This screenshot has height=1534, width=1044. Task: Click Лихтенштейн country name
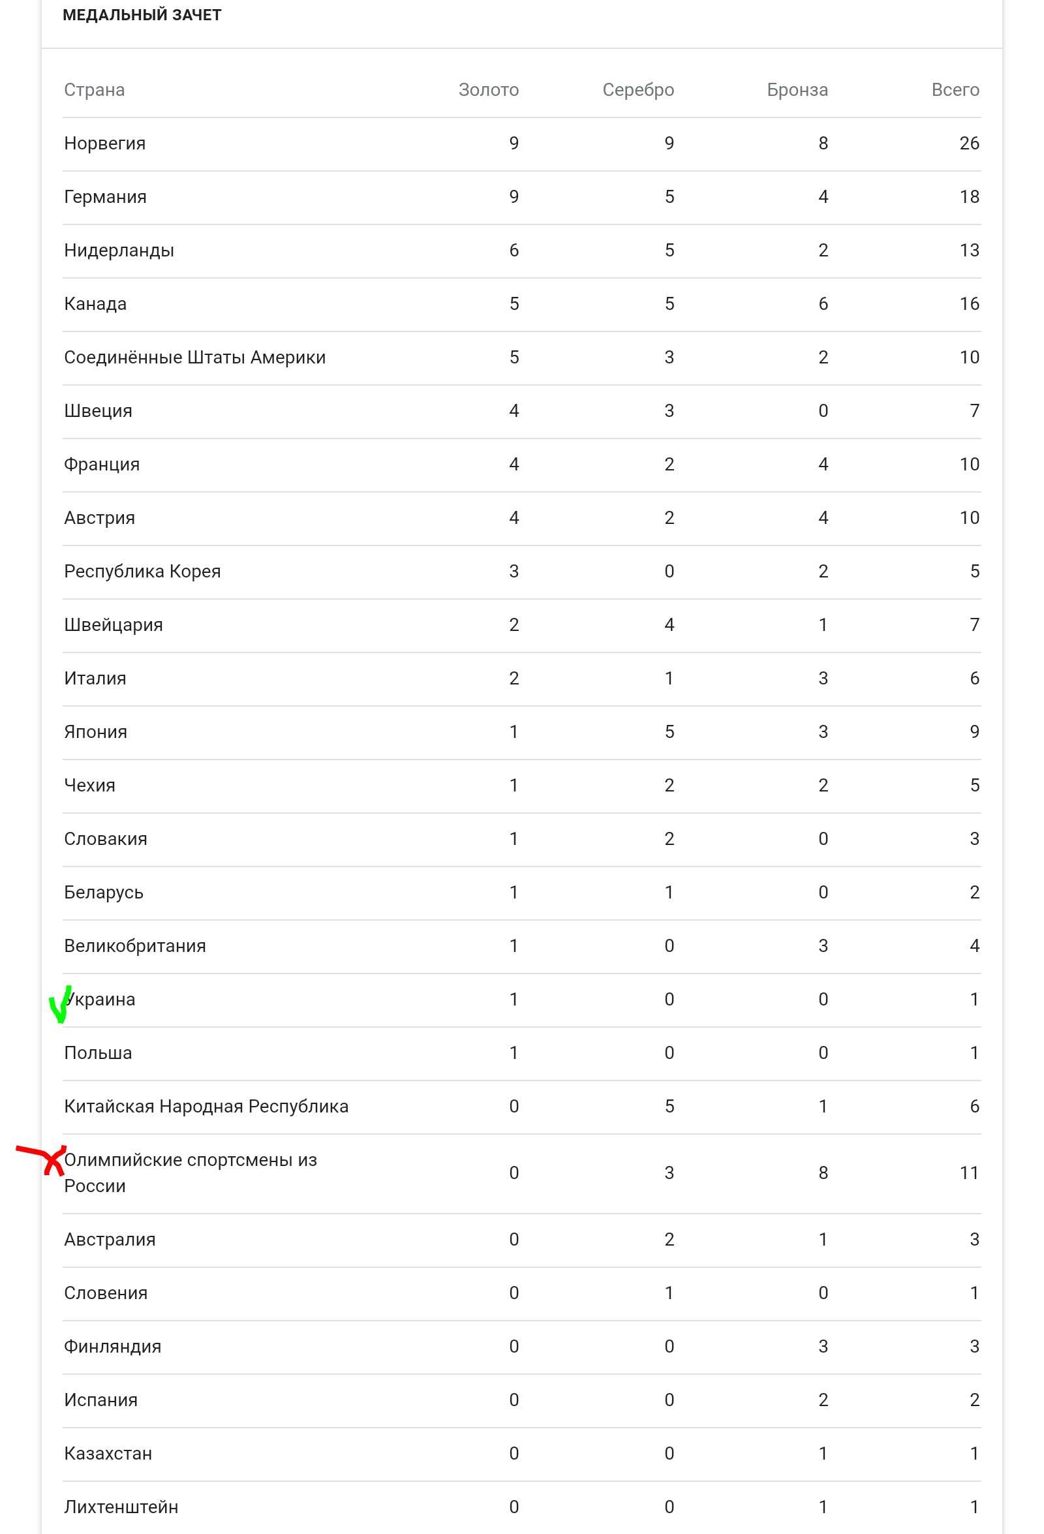point(121,1507)
